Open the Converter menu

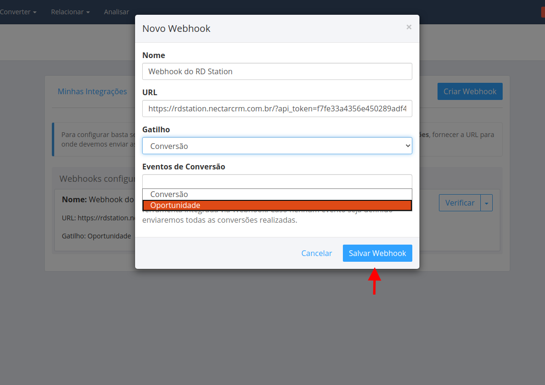tap(18, 12)
